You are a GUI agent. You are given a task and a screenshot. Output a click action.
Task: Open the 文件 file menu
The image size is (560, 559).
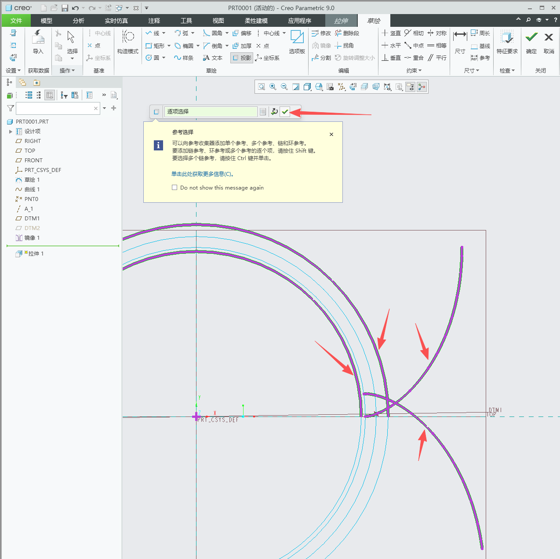coord(16,21)
